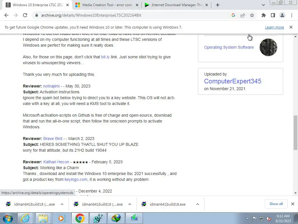Close the Internet Download Manager tab
The width and height of the screenshot is (298, 224).
207,5
